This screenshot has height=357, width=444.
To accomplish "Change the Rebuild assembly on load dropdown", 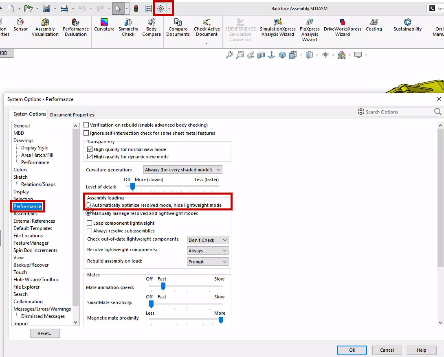I will pyautogui.click(x=207, y=261).
